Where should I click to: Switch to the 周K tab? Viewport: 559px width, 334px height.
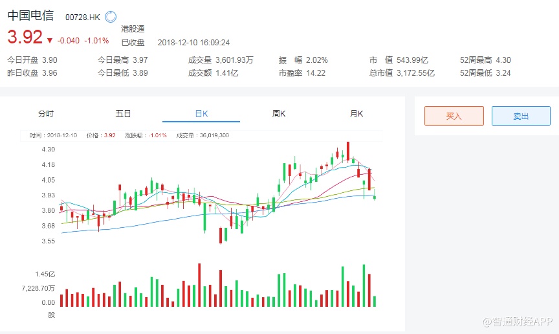coord(279,114)
